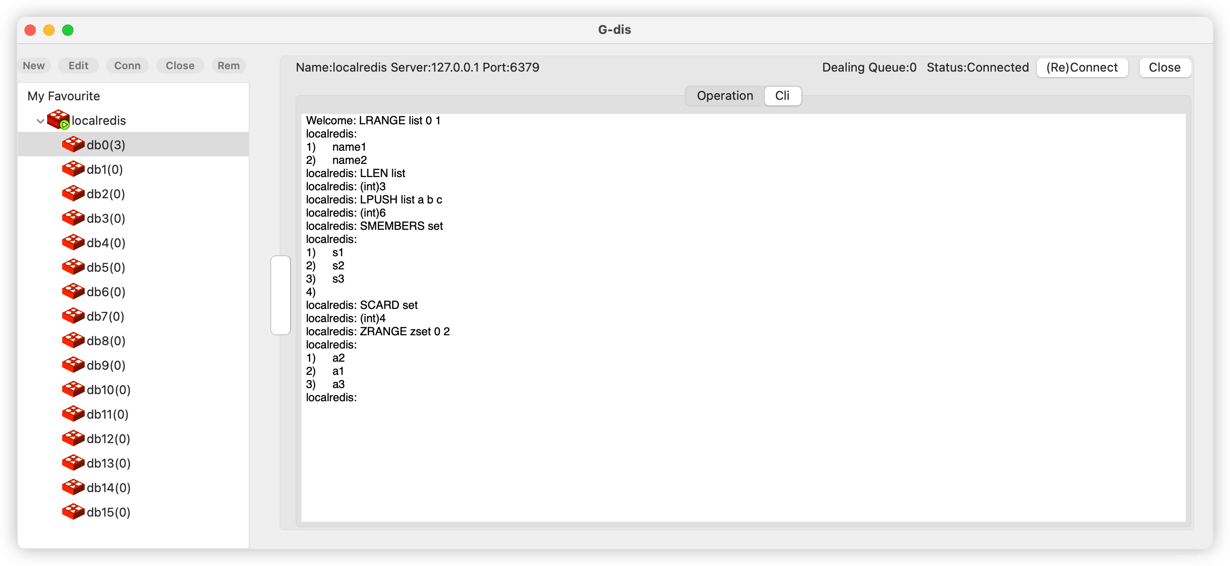Click the db2 database icon

[73, 194]
